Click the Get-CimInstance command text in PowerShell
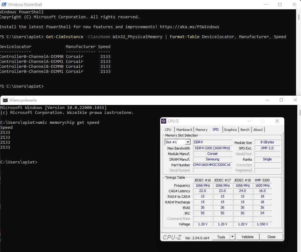The image size is (301, 252). pos(64,37)
